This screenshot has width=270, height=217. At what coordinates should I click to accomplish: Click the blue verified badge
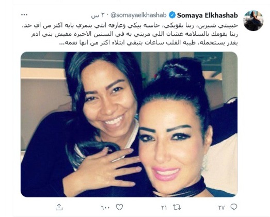click(172, 15)
